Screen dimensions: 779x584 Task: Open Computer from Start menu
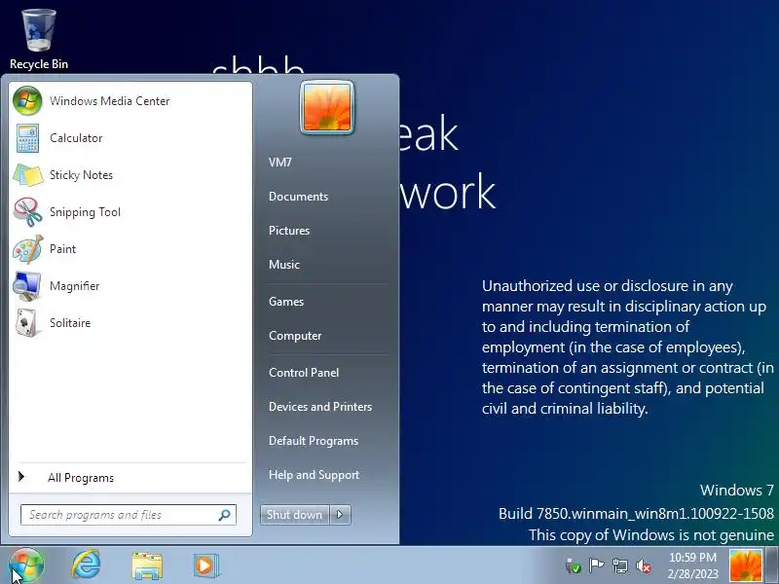295,336
